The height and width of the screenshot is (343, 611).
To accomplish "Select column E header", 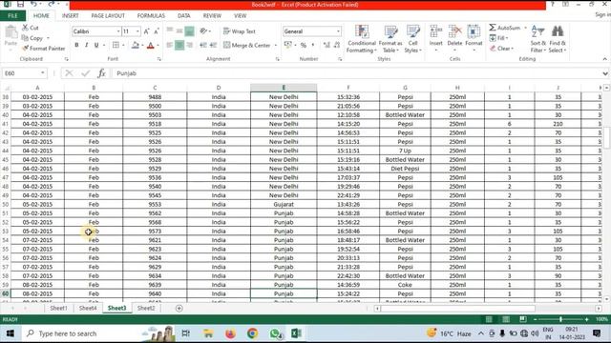I will coord(284,88).
